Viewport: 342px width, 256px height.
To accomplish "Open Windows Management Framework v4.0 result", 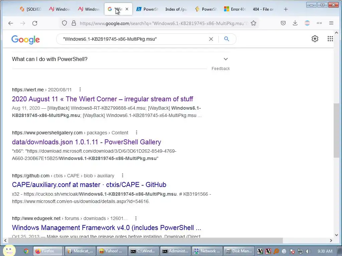I will pos(107,228).
